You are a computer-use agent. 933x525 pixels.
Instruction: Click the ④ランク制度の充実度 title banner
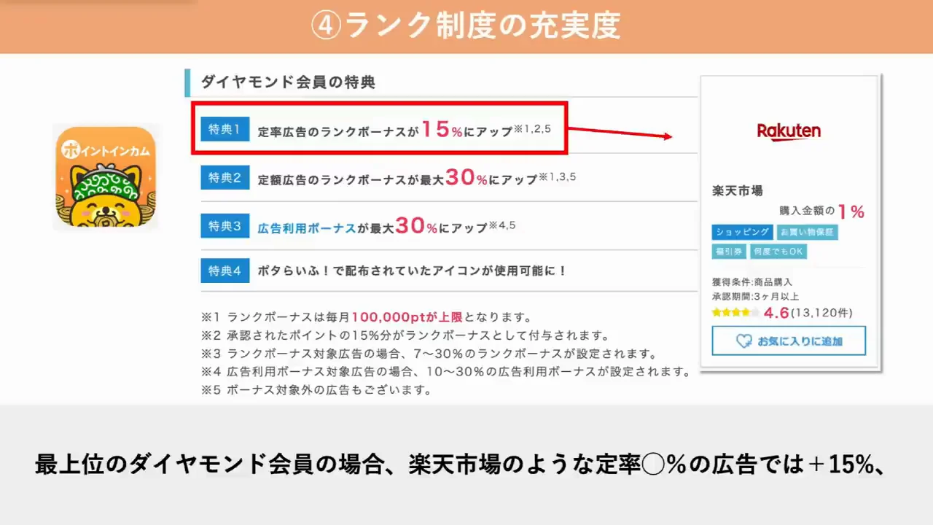click(x=466, y=26)
